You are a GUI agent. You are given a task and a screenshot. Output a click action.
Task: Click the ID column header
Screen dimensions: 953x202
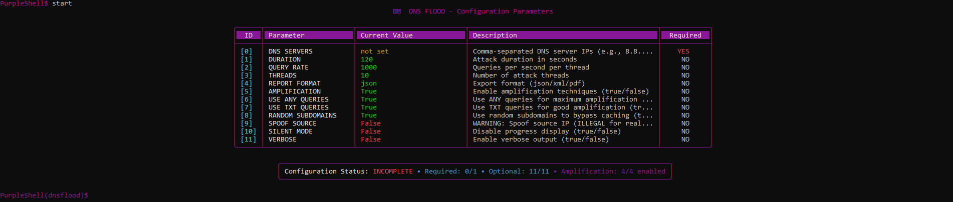(x=249, y=35)
